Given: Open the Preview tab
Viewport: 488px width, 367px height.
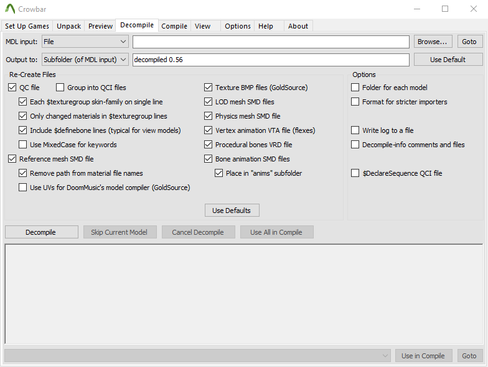Looking at the screenshot, I should pos(100,26).
